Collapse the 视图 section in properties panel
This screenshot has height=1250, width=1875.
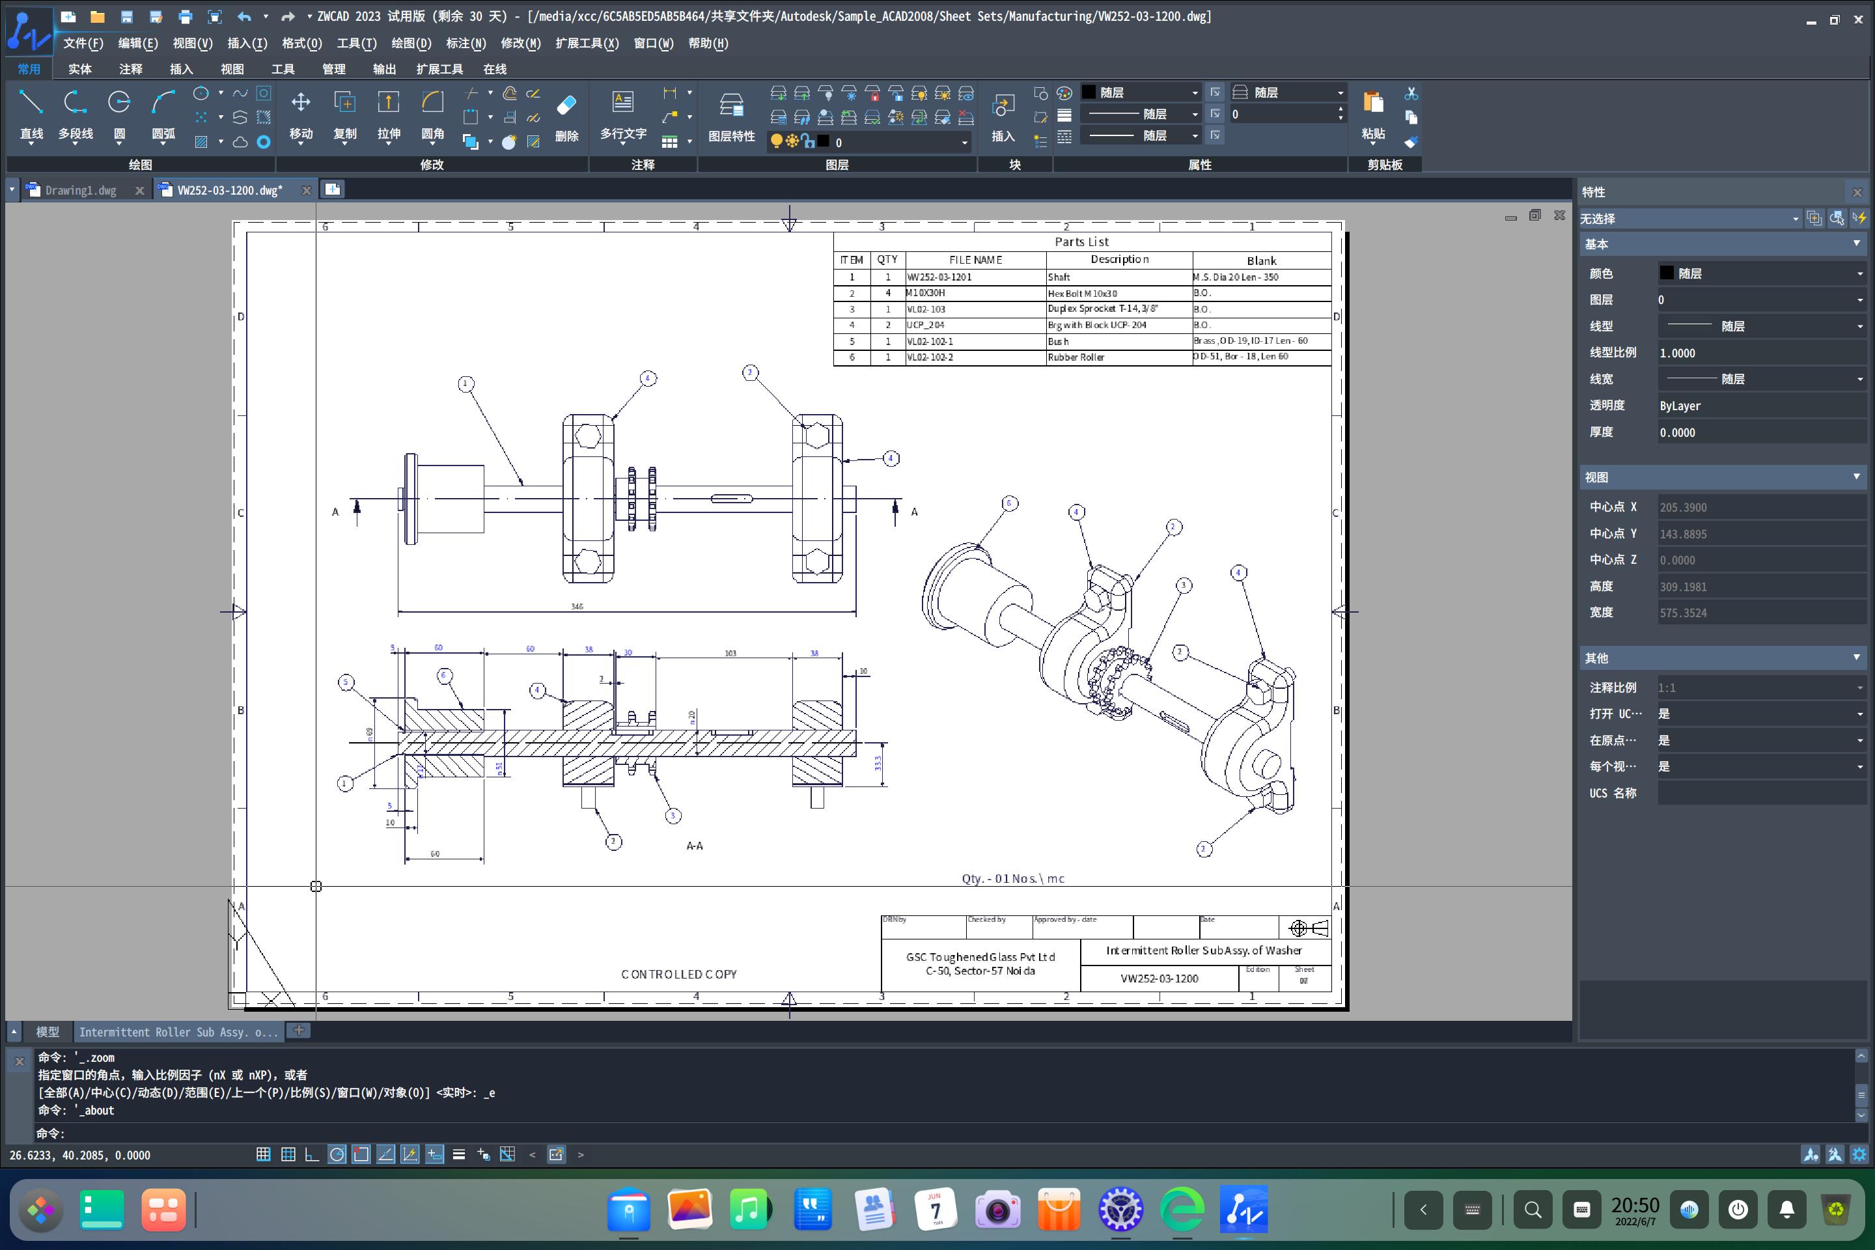[x=1856, y=477]
